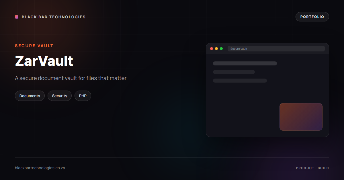This screenshot has height=180, width=344.
Task: Click the PRODUCT · BUILD footer text
Action: tap(312, 168)
